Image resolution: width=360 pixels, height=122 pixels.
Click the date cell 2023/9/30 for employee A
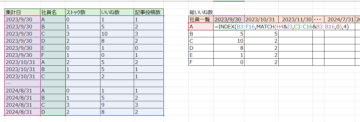[x=22, y=20]
